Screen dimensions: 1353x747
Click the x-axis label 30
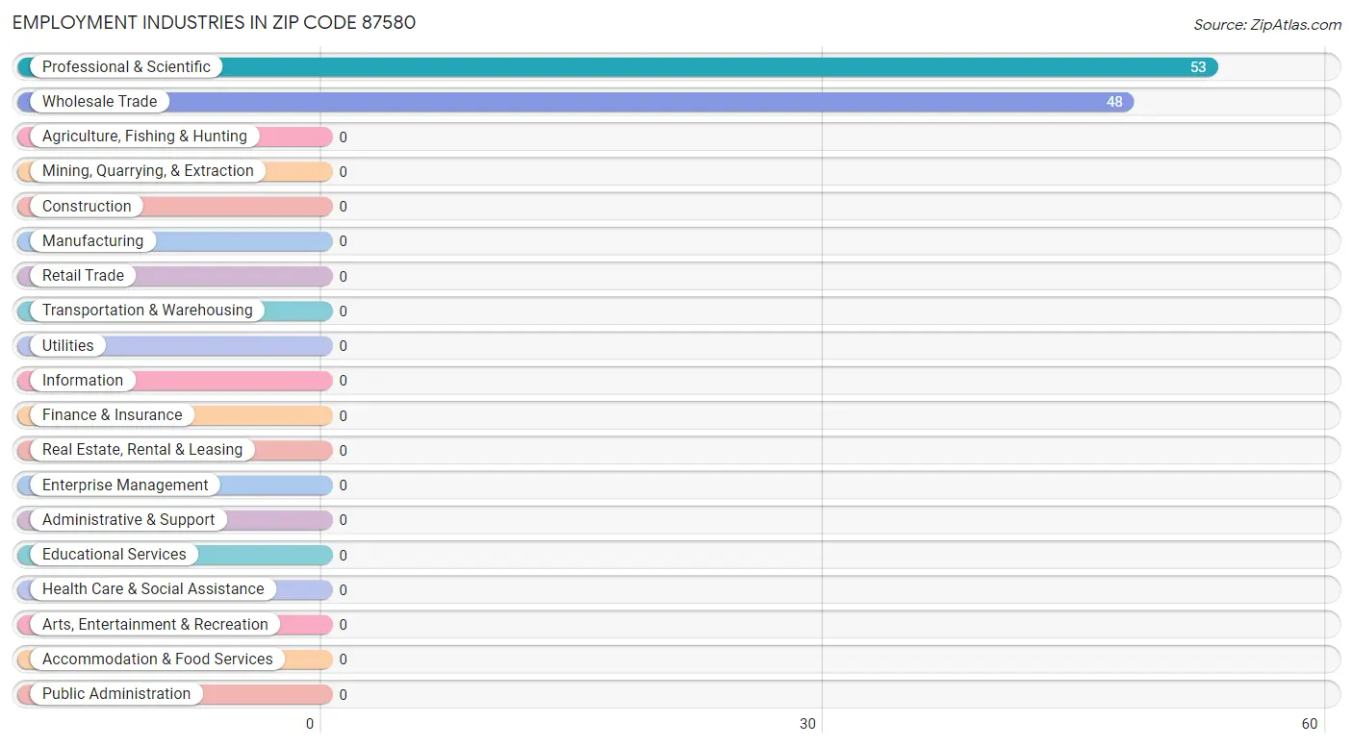[808, 724]
